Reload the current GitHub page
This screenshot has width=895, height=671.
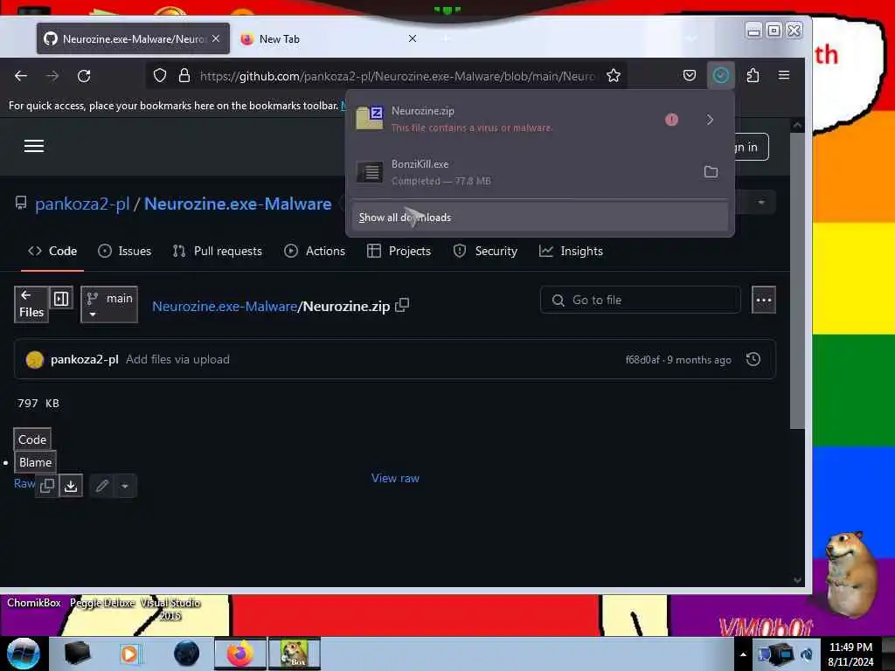tap(84, 75)
